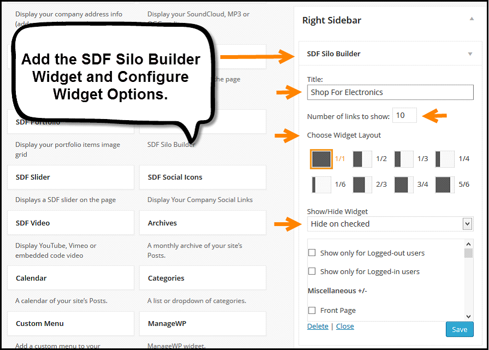This screenshot has width=489, height=350.
Task: Select the 2/3 widget layout icon
Action: pyautogui.click(x=362, y=185)
